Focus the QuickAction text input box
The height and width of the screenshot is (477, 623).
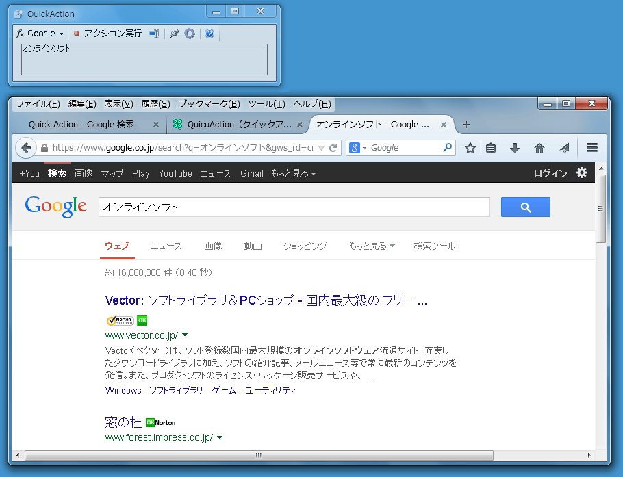tap(144, 59)
